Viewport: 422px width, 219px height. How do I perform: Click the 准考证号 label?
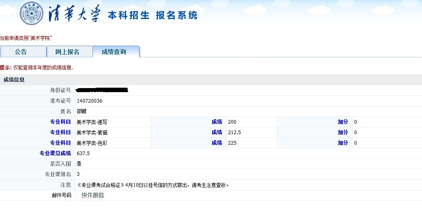(60, 101)
